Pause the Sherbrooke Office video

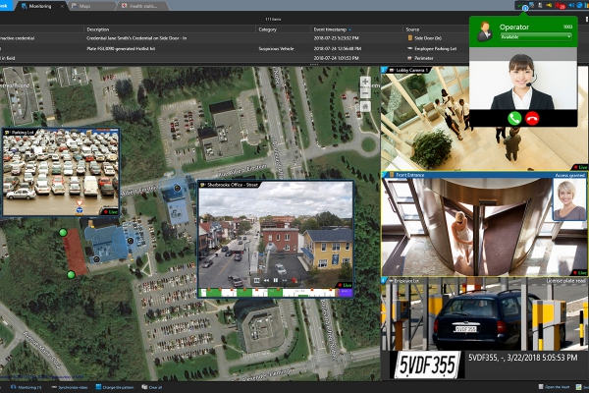276,280
